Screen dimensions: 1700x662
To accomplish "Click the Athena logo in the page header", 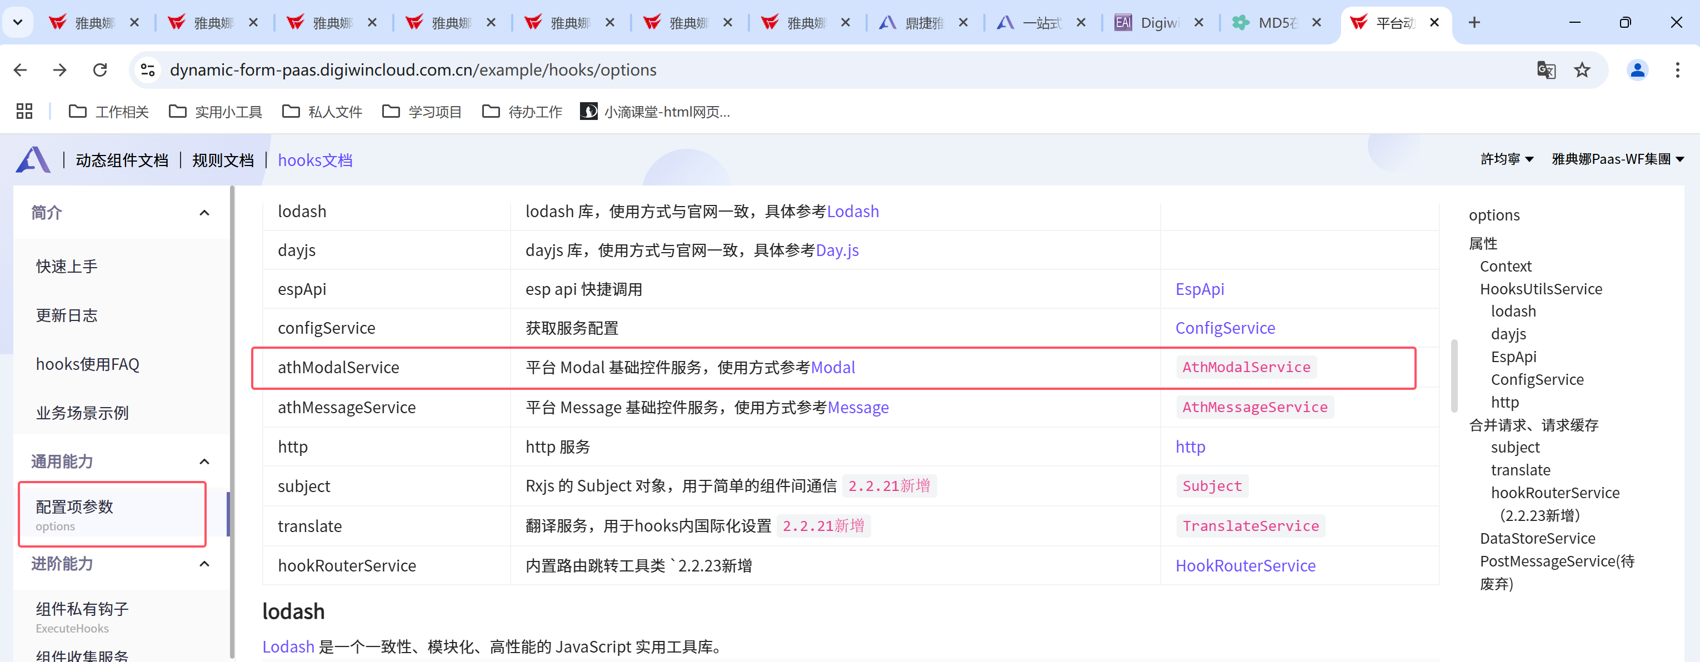I will click(33, 160).
